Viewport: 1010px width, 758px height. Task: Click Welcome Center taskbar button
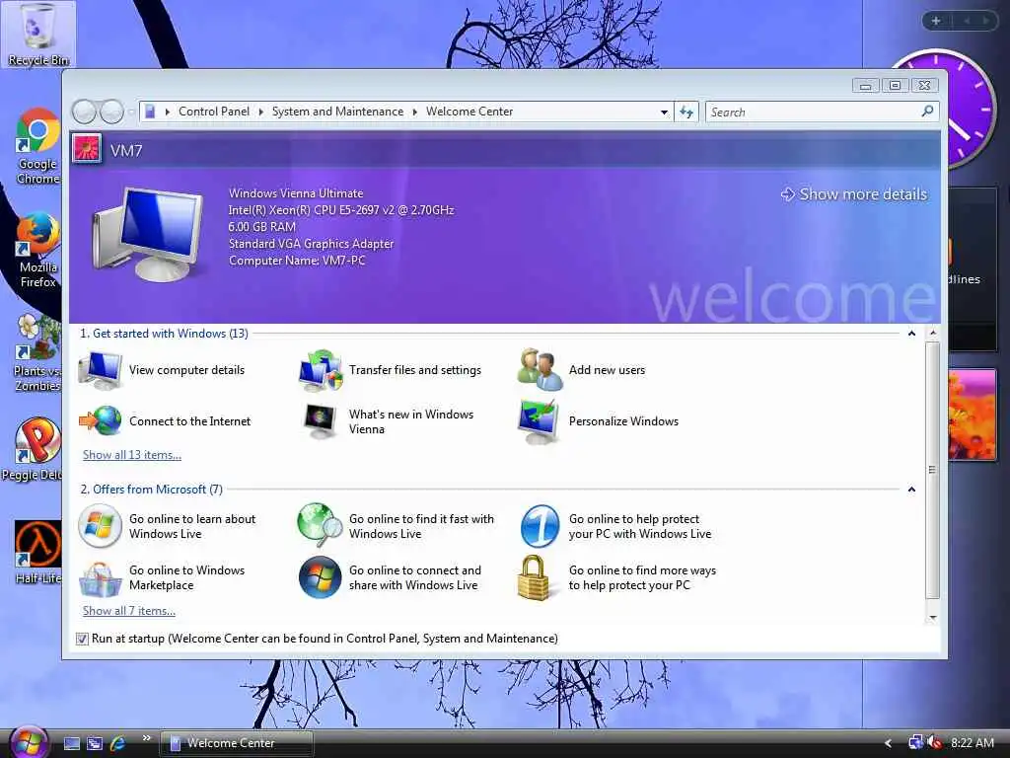(x=236, y=743)
